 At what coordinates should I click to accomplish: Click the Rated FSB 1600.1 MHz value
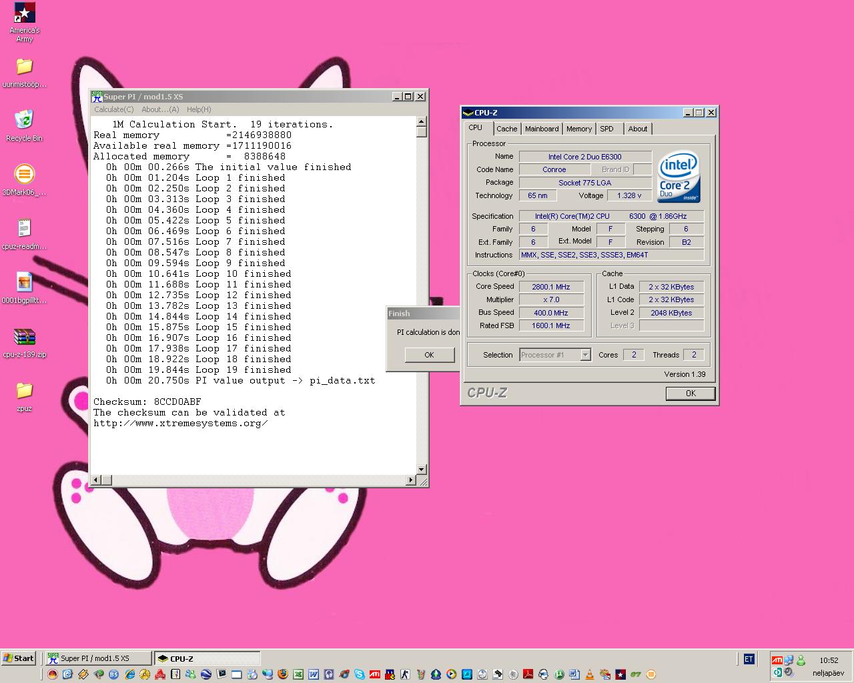pyautogui.click(x=551, y=325)
